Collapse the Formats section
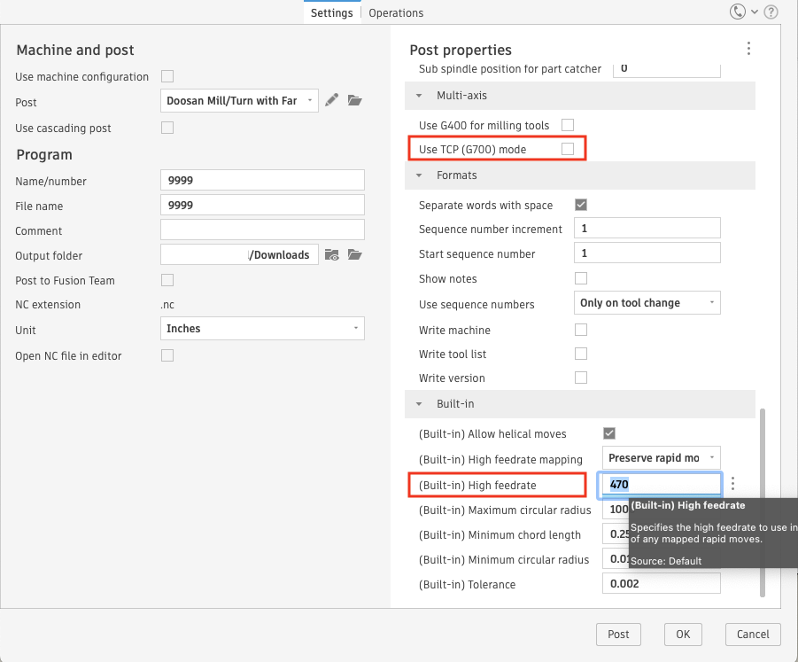This screenshot has width=798, height=662. [x=420, y=175]
